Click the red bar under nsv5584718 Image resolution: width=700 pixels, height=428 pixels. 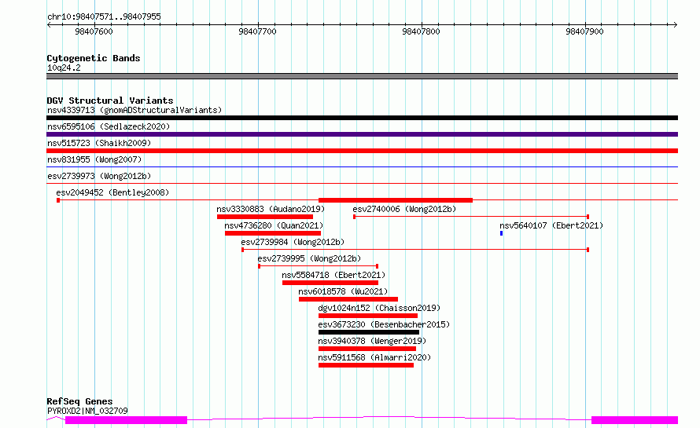click(x=330, y=283)
